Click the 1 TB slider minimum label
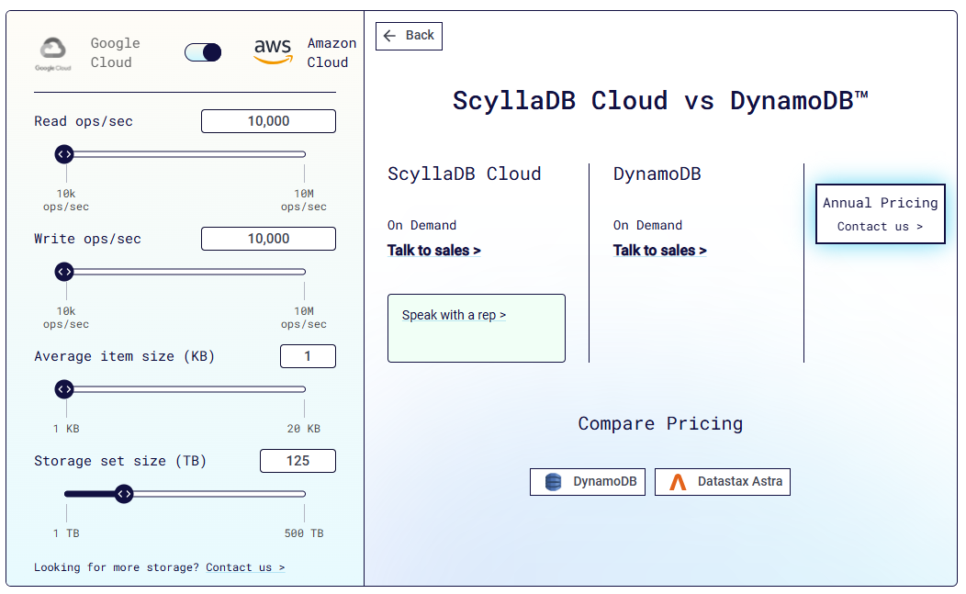966x594 pixels. (x=66, y=533)
